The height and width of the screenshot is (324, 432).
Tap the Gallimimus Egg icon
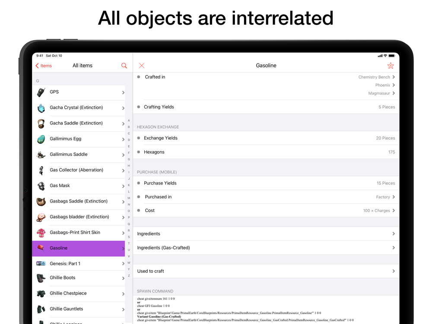(41, 139)
